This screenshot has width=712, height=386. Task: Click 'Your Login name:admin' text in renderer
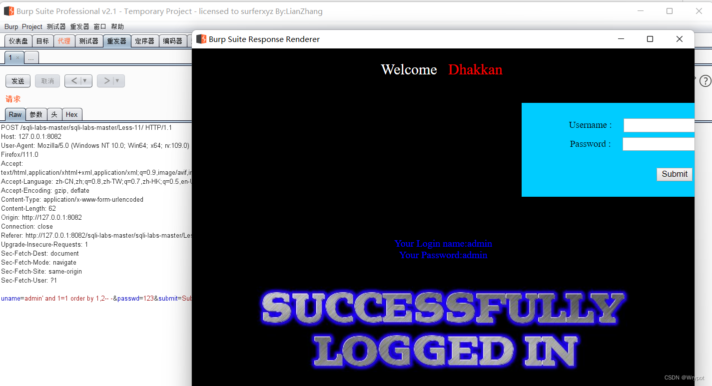(x=443, y=244)
